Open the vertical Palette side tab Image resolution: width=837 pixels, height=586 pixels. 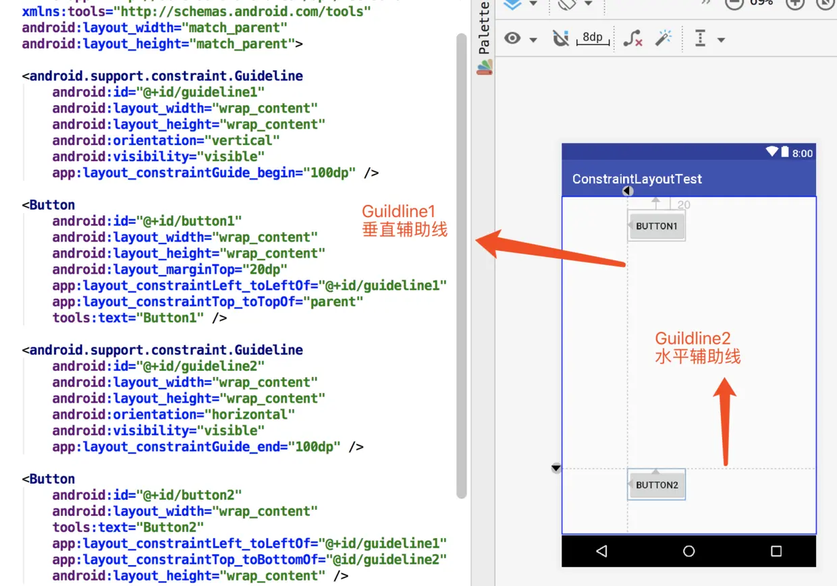484,38
